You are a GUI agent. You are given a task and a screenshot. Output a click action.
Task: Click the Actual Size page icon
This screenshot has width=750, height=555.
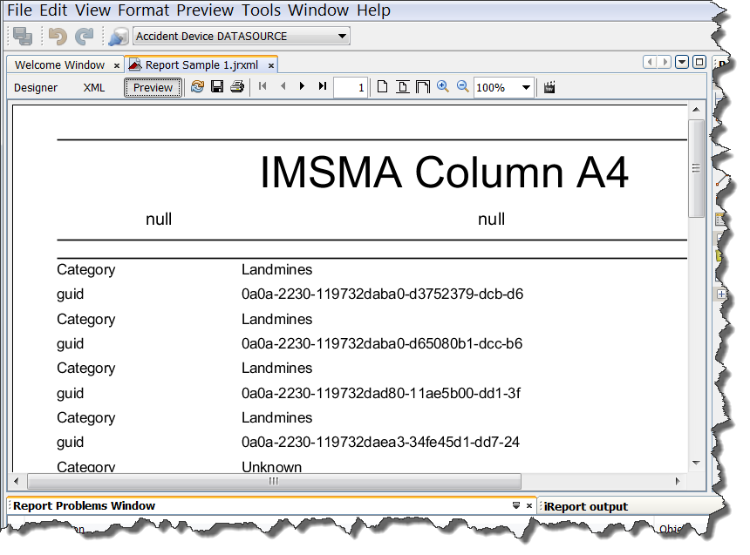coord(381,86)
